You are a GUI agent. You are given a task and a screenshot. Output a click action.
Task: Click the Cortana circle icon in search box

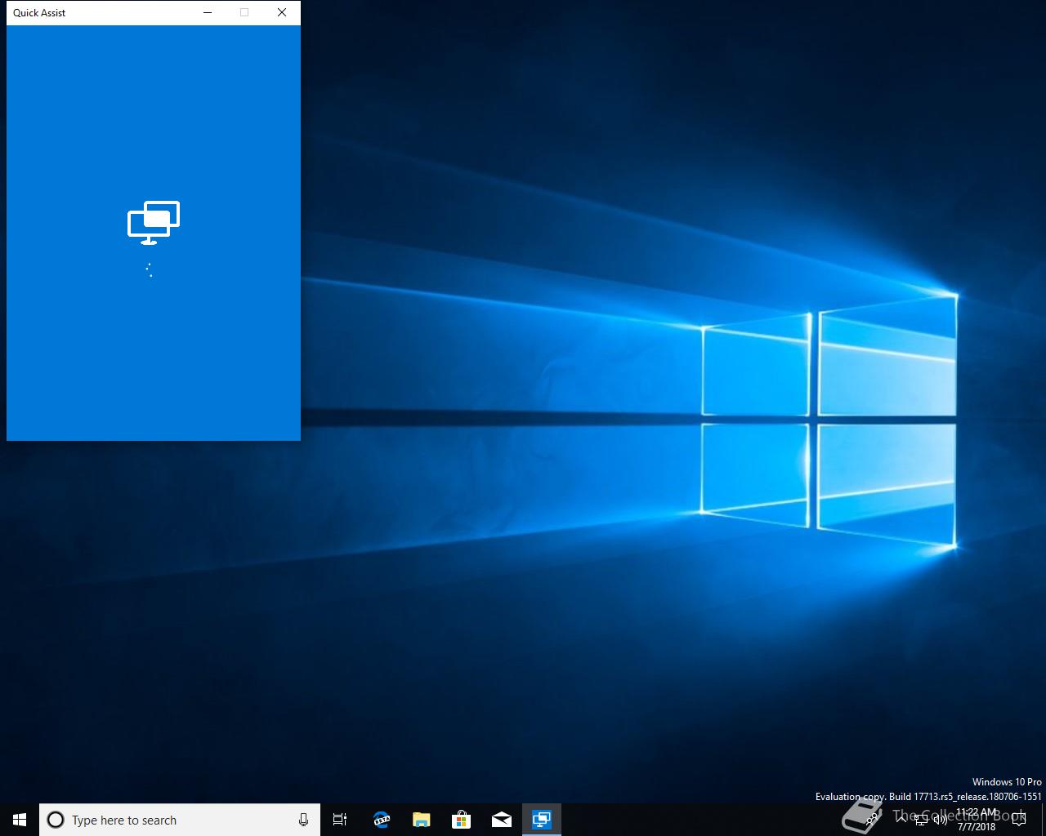[56, 820]
